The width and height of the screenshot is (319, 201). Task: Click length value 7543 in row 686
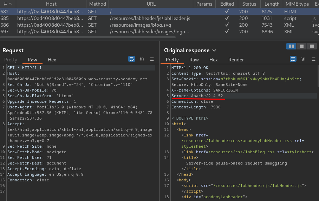(267, 25)
